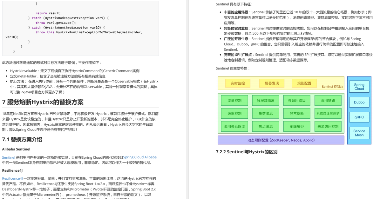This screenshot has width=373, height=199.
Task: Select the 调用链路 diagram box
Action: [328, 101]
